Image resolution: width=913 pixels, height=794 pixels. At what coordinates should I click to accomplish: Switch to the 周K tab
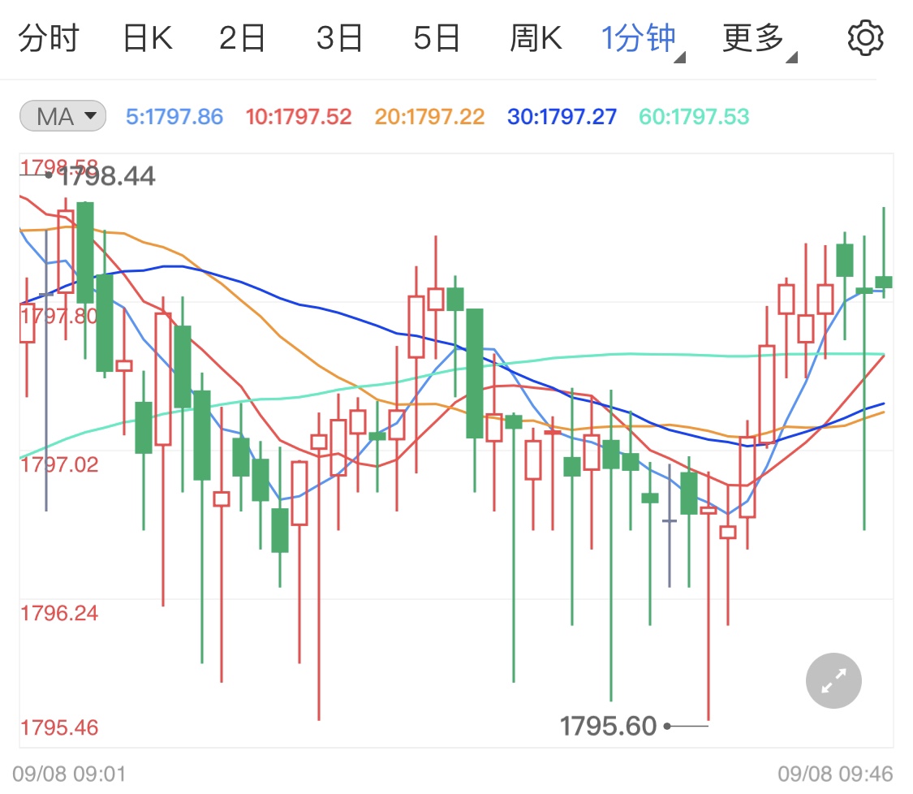coord(536,38)
